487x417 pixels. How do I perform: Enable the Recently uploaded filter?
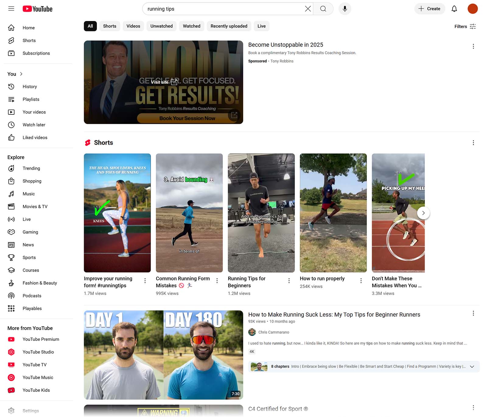pos(229,26)
